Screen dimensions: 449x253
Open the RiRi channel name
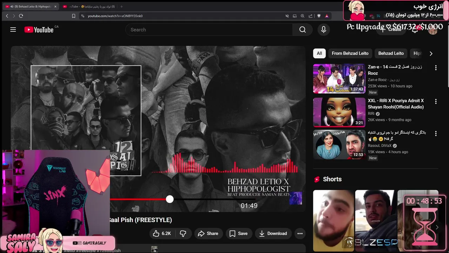click(x=371, y=113)
